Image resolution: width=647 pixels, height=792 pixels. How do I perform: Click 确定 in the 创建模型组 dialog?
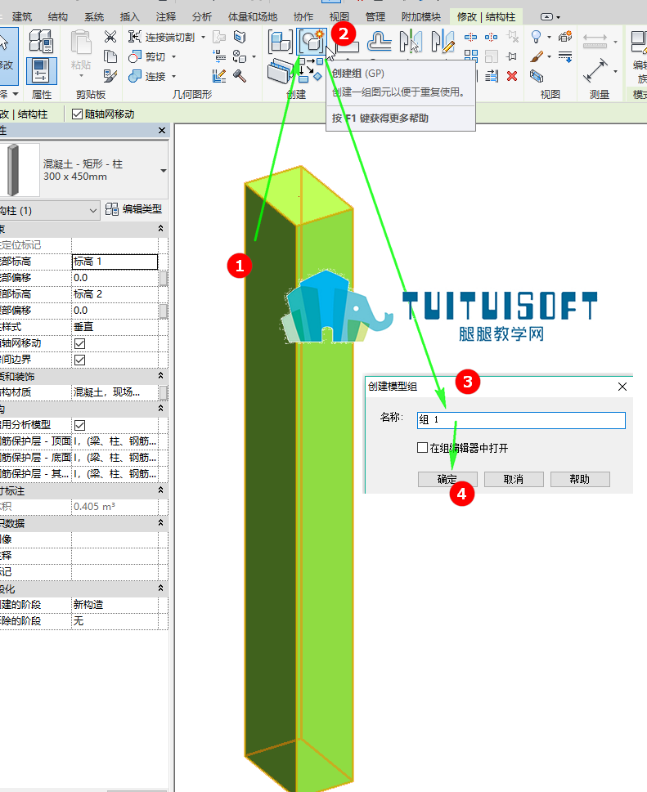click(x=447, y=479)
